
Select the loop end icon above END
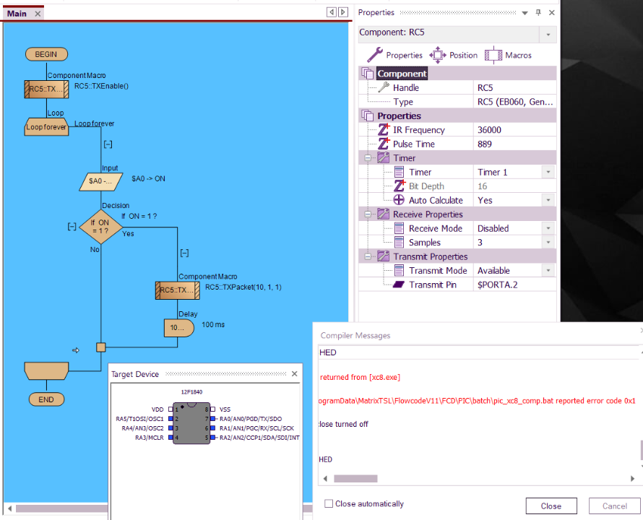click(46, 370)
